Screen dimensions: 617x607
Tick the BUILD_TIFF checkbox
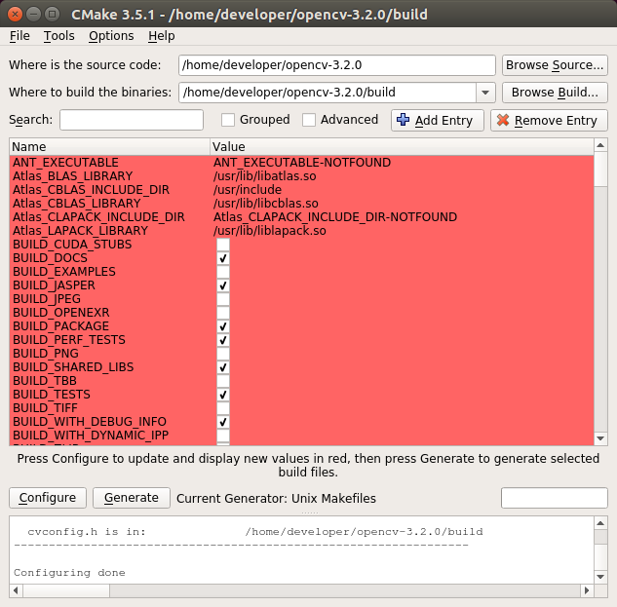click(x=223, y=408)
